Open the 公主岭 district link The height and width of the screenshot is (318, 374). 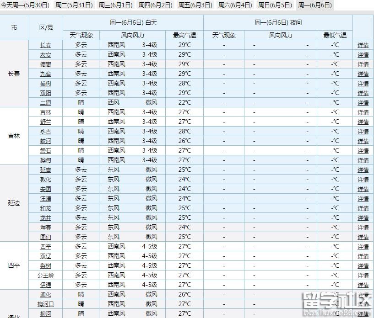pyautogui.click(x=46, y=276)
